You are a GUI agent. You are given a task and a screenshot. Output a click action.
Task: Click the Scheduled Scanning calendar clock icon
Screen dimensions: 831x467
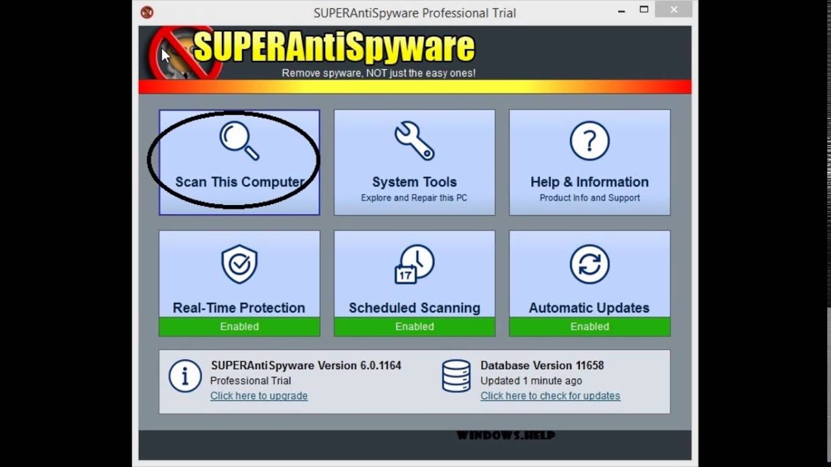[414, 264]
